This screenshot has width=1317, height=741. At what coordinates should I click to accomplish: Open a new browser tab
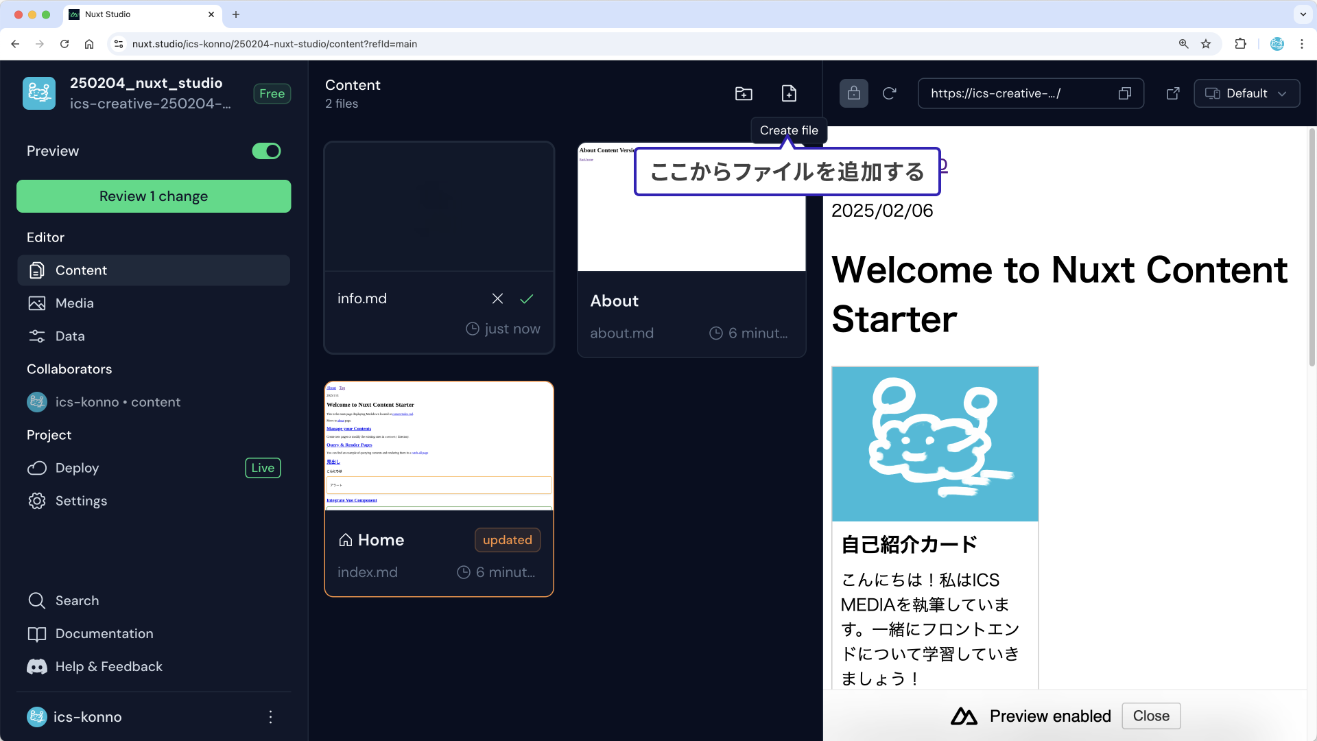pyautogui.click(x=236, y=14)
